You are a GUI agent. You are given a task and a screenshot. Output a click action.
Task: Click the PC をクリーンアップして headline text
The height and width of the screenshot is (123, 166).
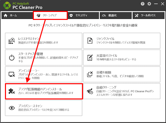83,26
